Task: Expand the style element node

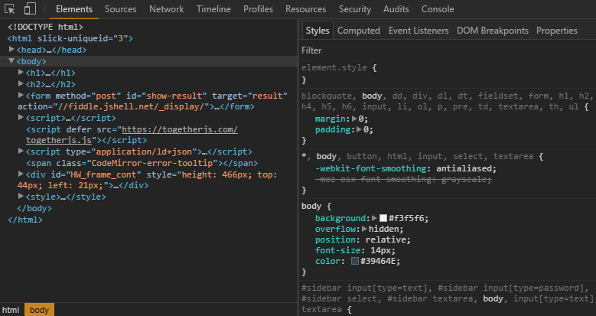Action: pos(21,197)
